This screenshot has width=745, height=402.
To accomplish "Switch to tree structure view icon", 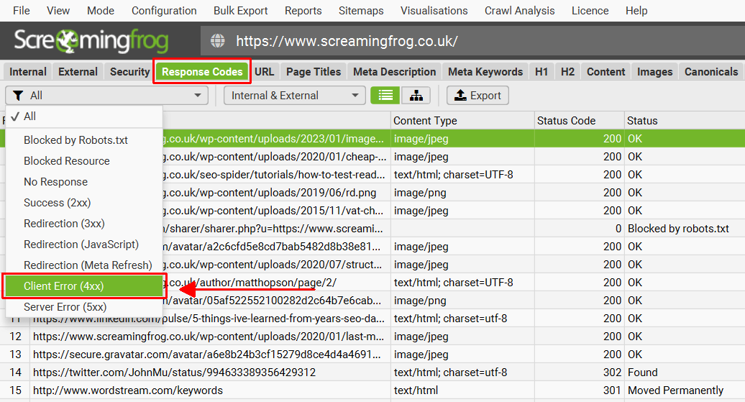I will tap(416, 96).
